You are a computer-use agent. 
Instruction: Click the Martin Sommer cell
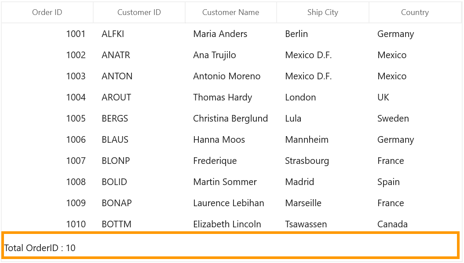coord(231,182)
